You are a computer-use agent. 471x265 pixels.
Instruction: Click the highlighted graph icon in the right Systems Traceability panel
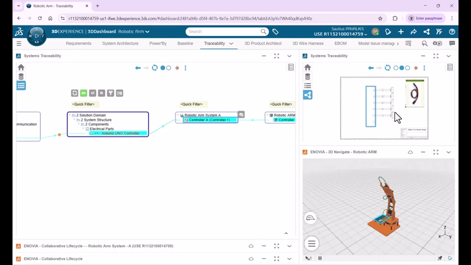[308, 95]
